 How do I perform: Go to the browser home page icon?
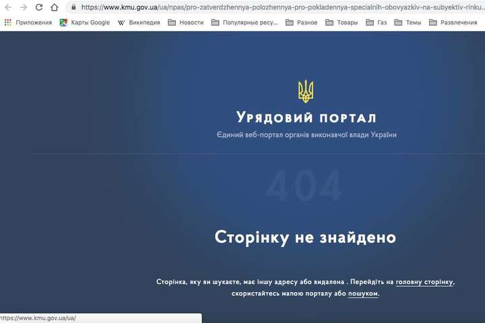[x=55, y=7]
